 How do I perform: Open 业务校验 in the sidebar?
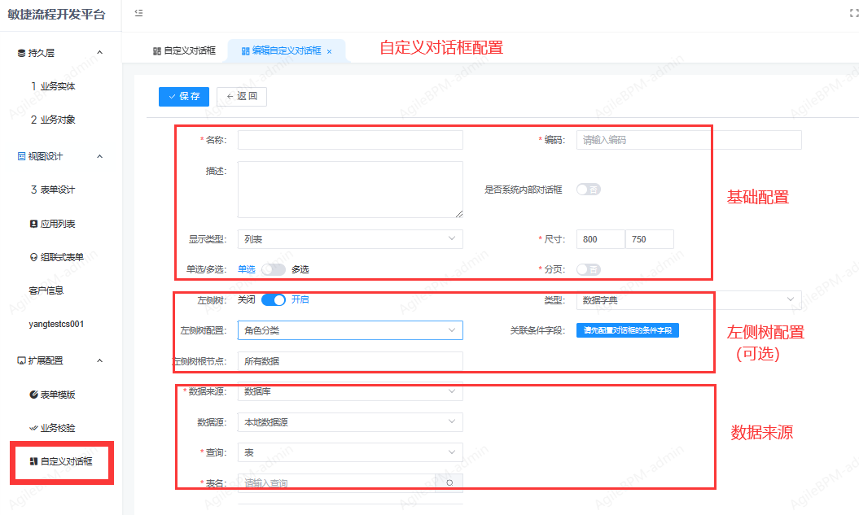coord(57,428)
